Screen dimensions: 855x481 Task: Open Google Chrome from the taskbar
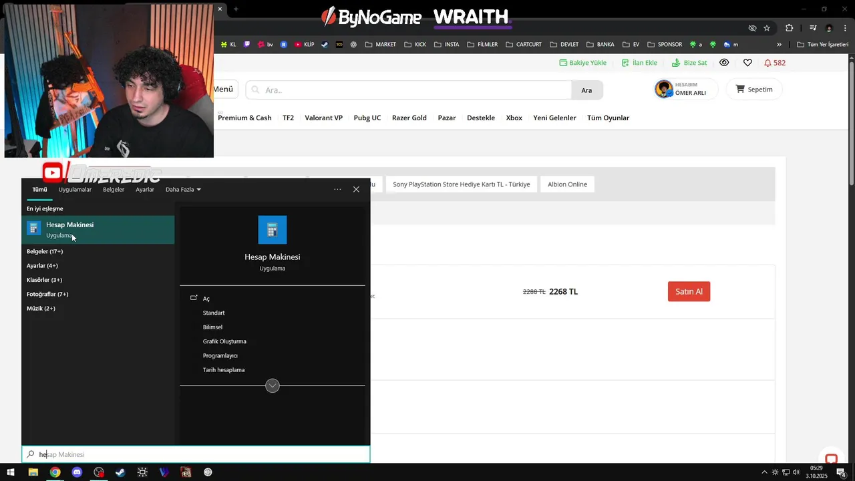55,472
